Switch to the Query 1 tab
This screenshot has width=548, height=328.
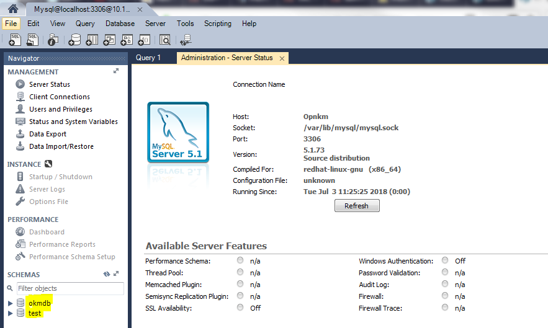pyautogui.click(x=148, y=58)
